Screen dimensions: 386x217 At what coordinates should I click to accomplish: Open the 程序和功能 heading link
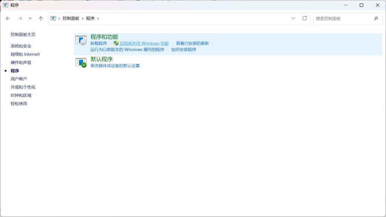[x=104, y=37]
